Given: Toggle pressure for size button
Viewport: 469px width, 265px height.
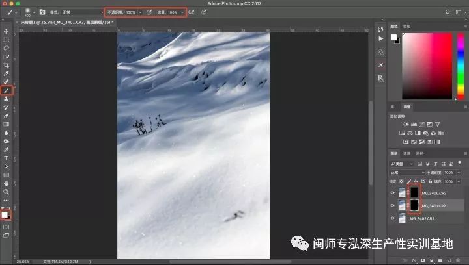Looking at the screenshot, I should 204,12.
